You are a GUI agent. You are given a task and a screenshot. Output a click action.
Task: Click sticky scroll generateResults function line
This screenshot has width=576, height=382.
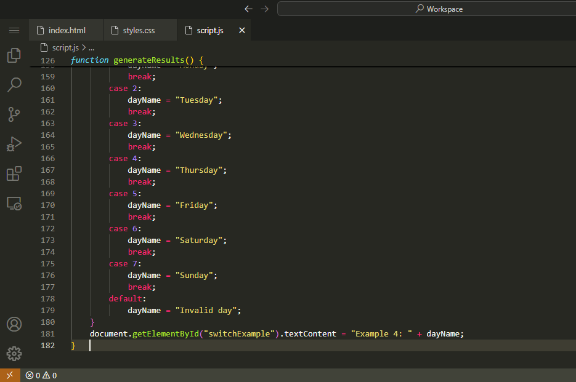pos(137,60)
